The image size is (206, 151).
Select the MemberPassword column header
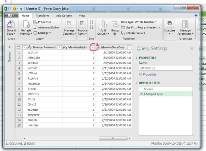pyautogui.click(x=44, y=47)
